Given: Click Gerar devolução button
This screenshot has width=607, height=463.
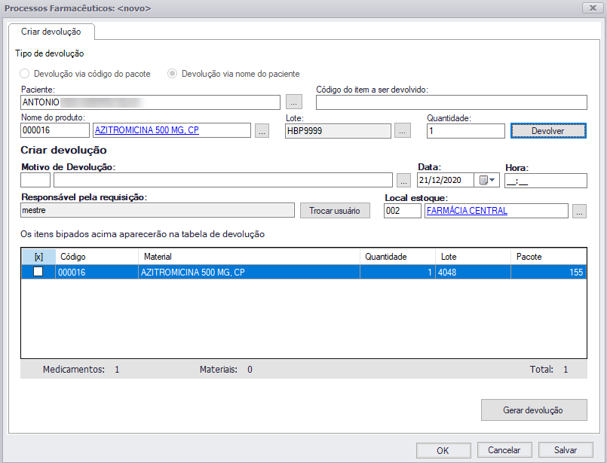Looking at the screenshot, I should tap(534, 410).
